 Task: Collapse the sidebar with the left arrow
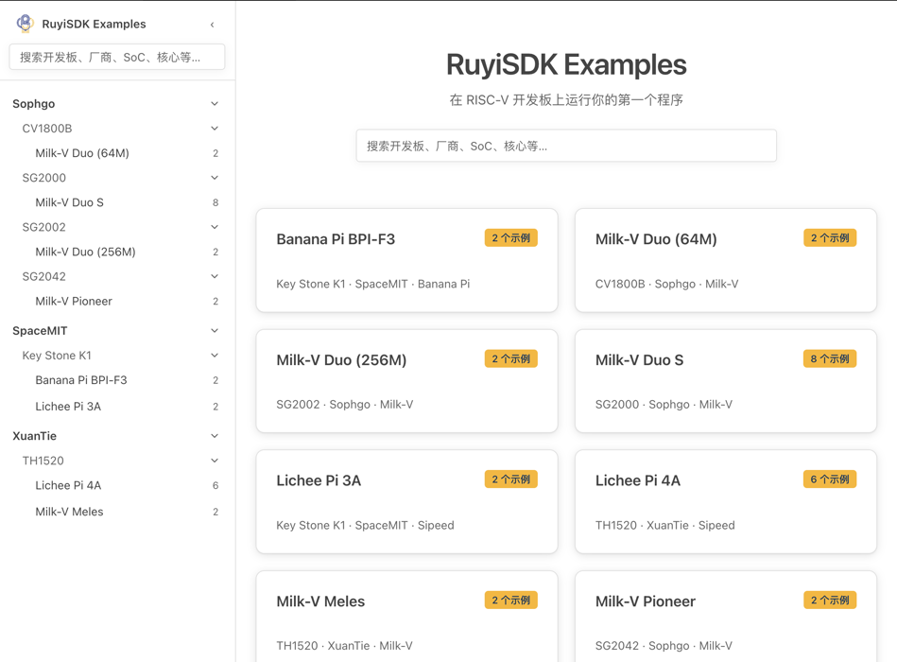[x=213, y=25]
